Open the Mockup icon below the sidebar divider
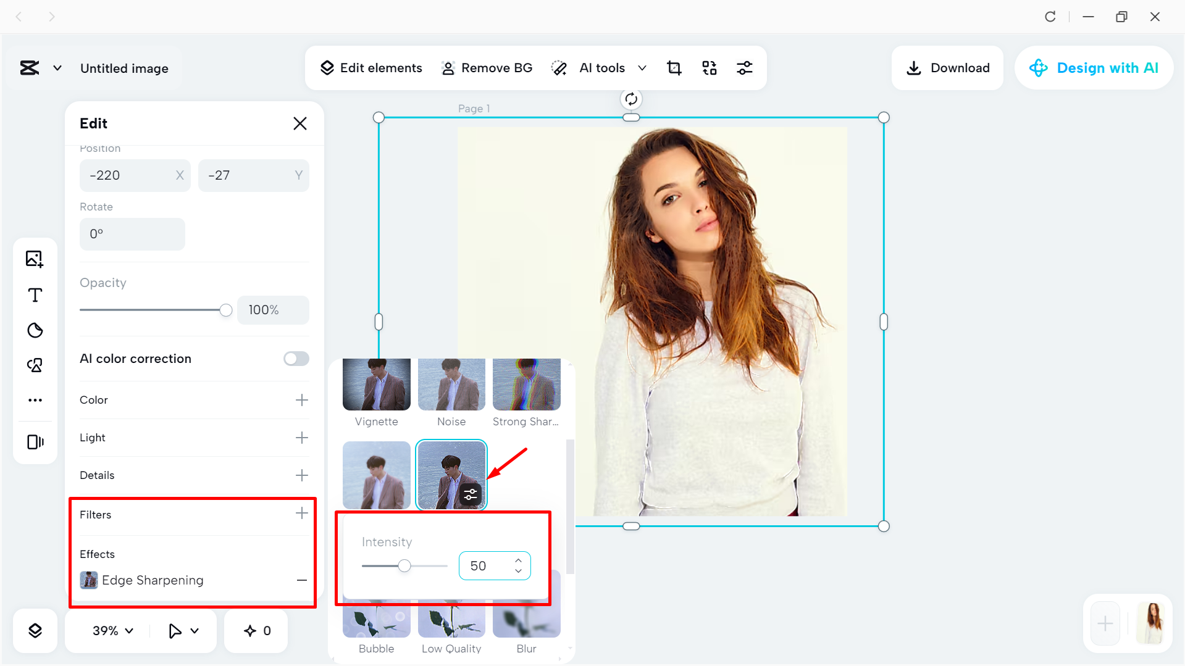1185x666 pixels. click(35, 442)
